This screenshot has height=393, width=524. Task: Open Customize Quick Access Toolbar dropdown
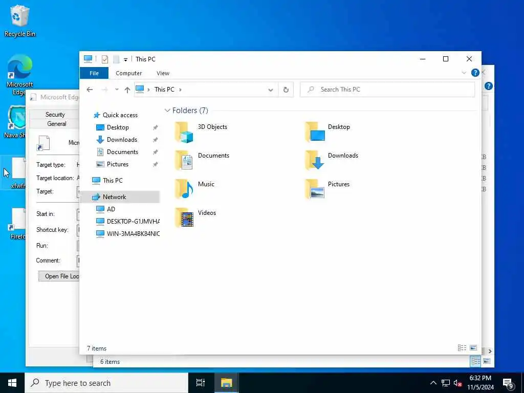click(126, 60)
